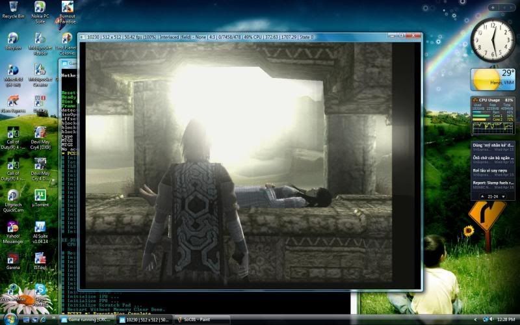The height and width of the screenshot is (325, 520).
Task: Expand the Quick Launch overflow chevron
Action: [x=54, y=319]
